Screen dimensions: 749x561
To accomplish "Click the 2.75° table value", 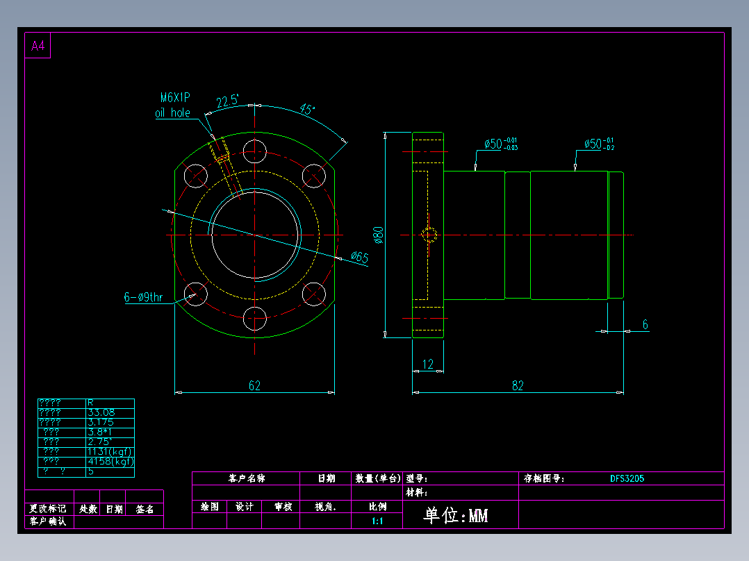I will [99, 442].
